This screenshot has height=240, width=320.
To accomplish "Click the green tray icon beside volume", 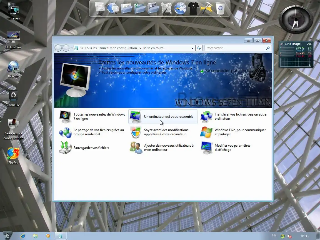I will tap(283, 236).
